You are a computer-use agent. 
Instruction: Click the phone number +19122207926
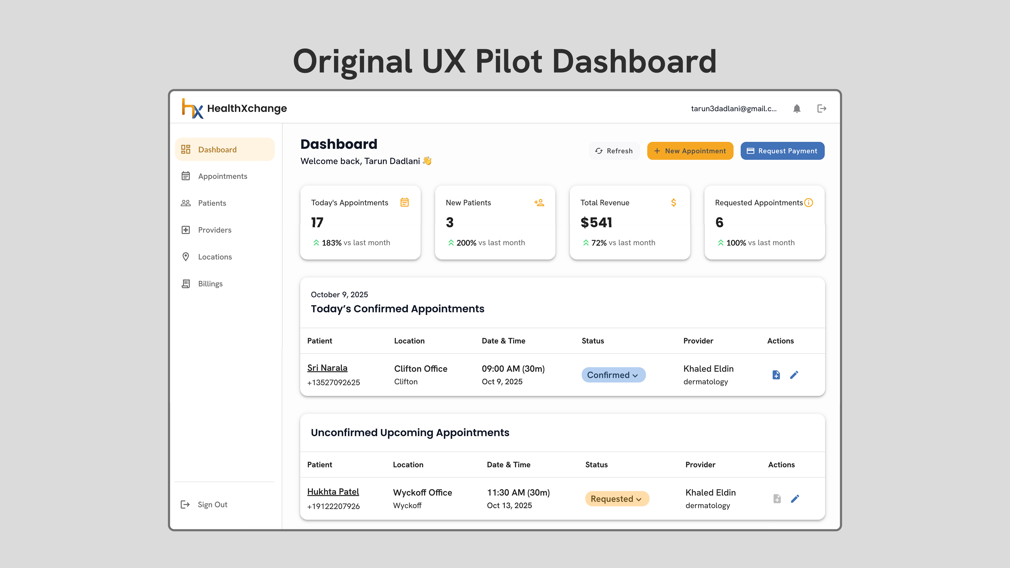click(334, 506)
